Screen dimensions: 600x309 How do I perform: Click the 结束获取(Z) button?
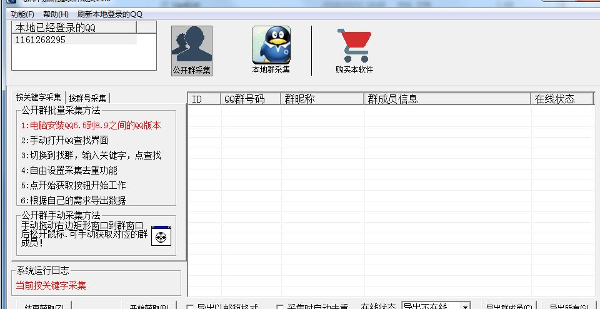[x=44, y=306]
